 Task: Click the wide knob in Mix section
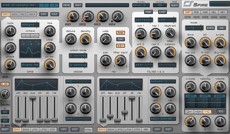(x=106, y=39)
